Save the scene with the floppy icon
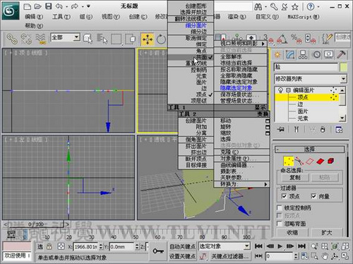 click(48, 6)
